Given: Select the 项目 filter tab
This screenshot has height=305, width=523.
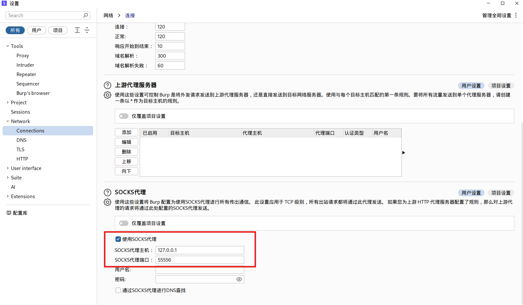Looking at the screenshot, I should click(x=58, y=30).
